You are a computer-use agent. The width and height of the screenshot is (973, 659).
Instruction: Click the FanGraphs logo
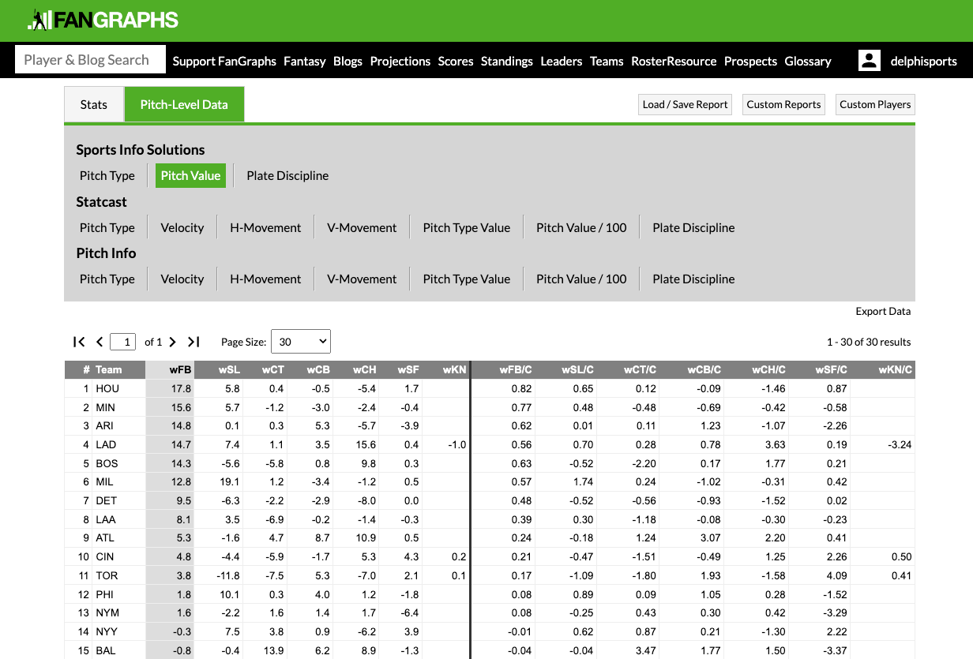tap(103, 21)
